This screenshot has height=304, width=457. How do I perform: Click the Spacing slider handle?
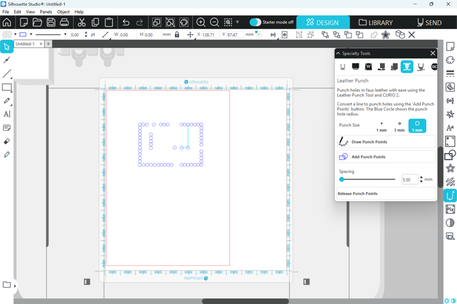click(342, 179)
